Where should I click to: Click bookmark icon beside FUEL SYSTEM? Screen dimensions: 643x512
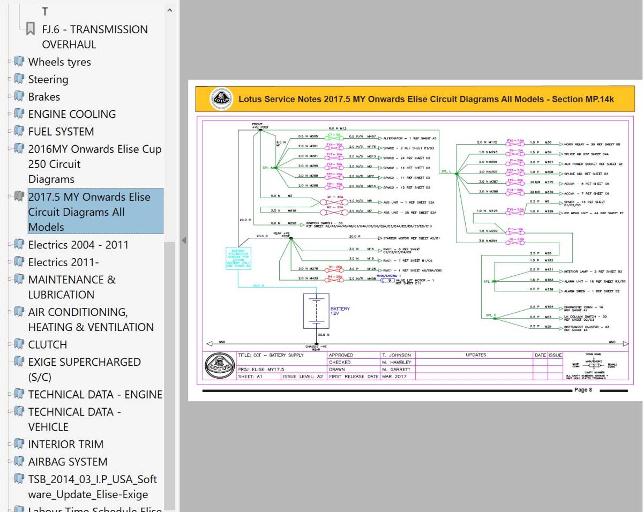point(19,131)
